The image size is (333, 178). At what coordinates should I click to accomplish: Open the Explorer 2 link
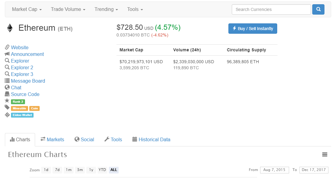[x=22, y=67]
